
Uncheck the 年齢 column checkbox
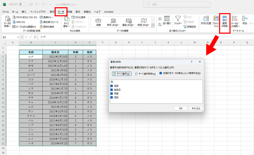click(112, 94)
